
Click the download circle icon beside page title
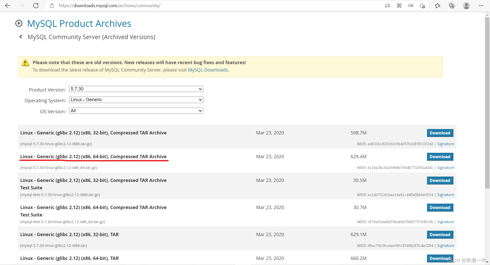[x=19, y=23]
